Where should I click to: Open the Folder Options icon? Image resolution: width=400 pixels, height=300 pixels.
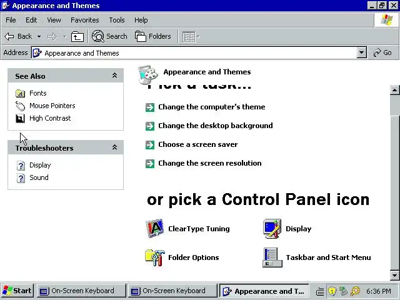pos(154,257)
